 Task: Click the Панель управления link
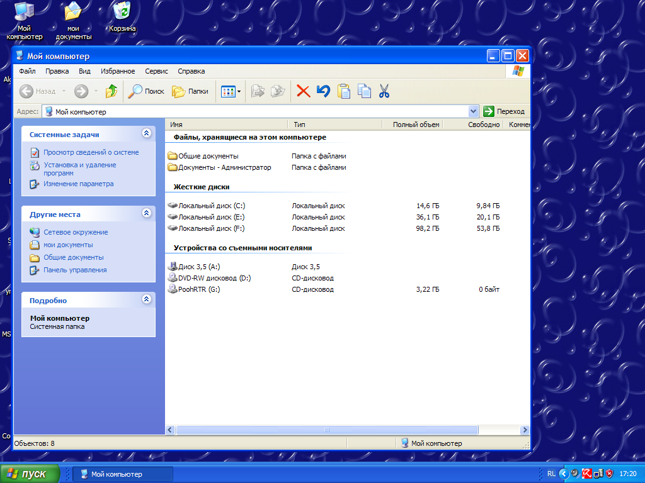click(x=75, y=270)
